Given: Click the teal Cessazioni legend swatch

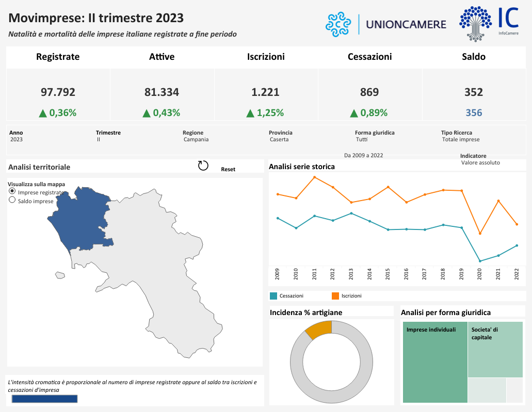Looking at the screenshot, I should click(273, 296).
